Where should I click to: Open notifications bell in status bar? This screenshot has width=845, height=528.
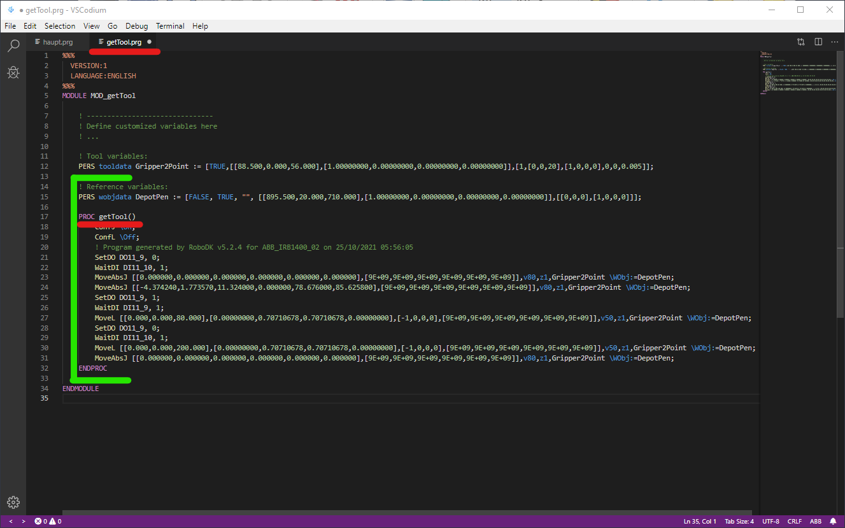(x=833, y=521)
